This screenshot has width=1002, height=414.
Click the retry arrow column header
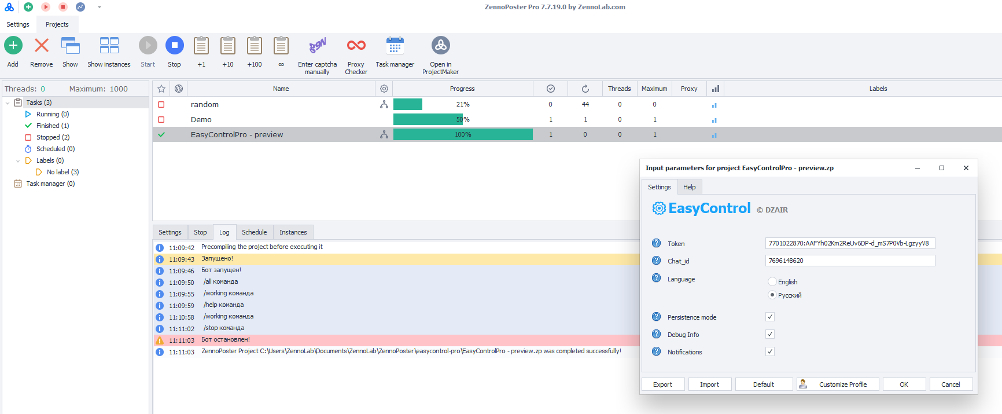point(585,89)
